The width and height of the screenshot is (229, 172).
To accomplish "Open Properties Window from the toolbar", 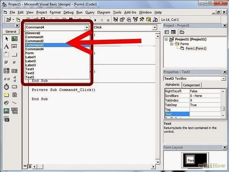I will [122, 19].
